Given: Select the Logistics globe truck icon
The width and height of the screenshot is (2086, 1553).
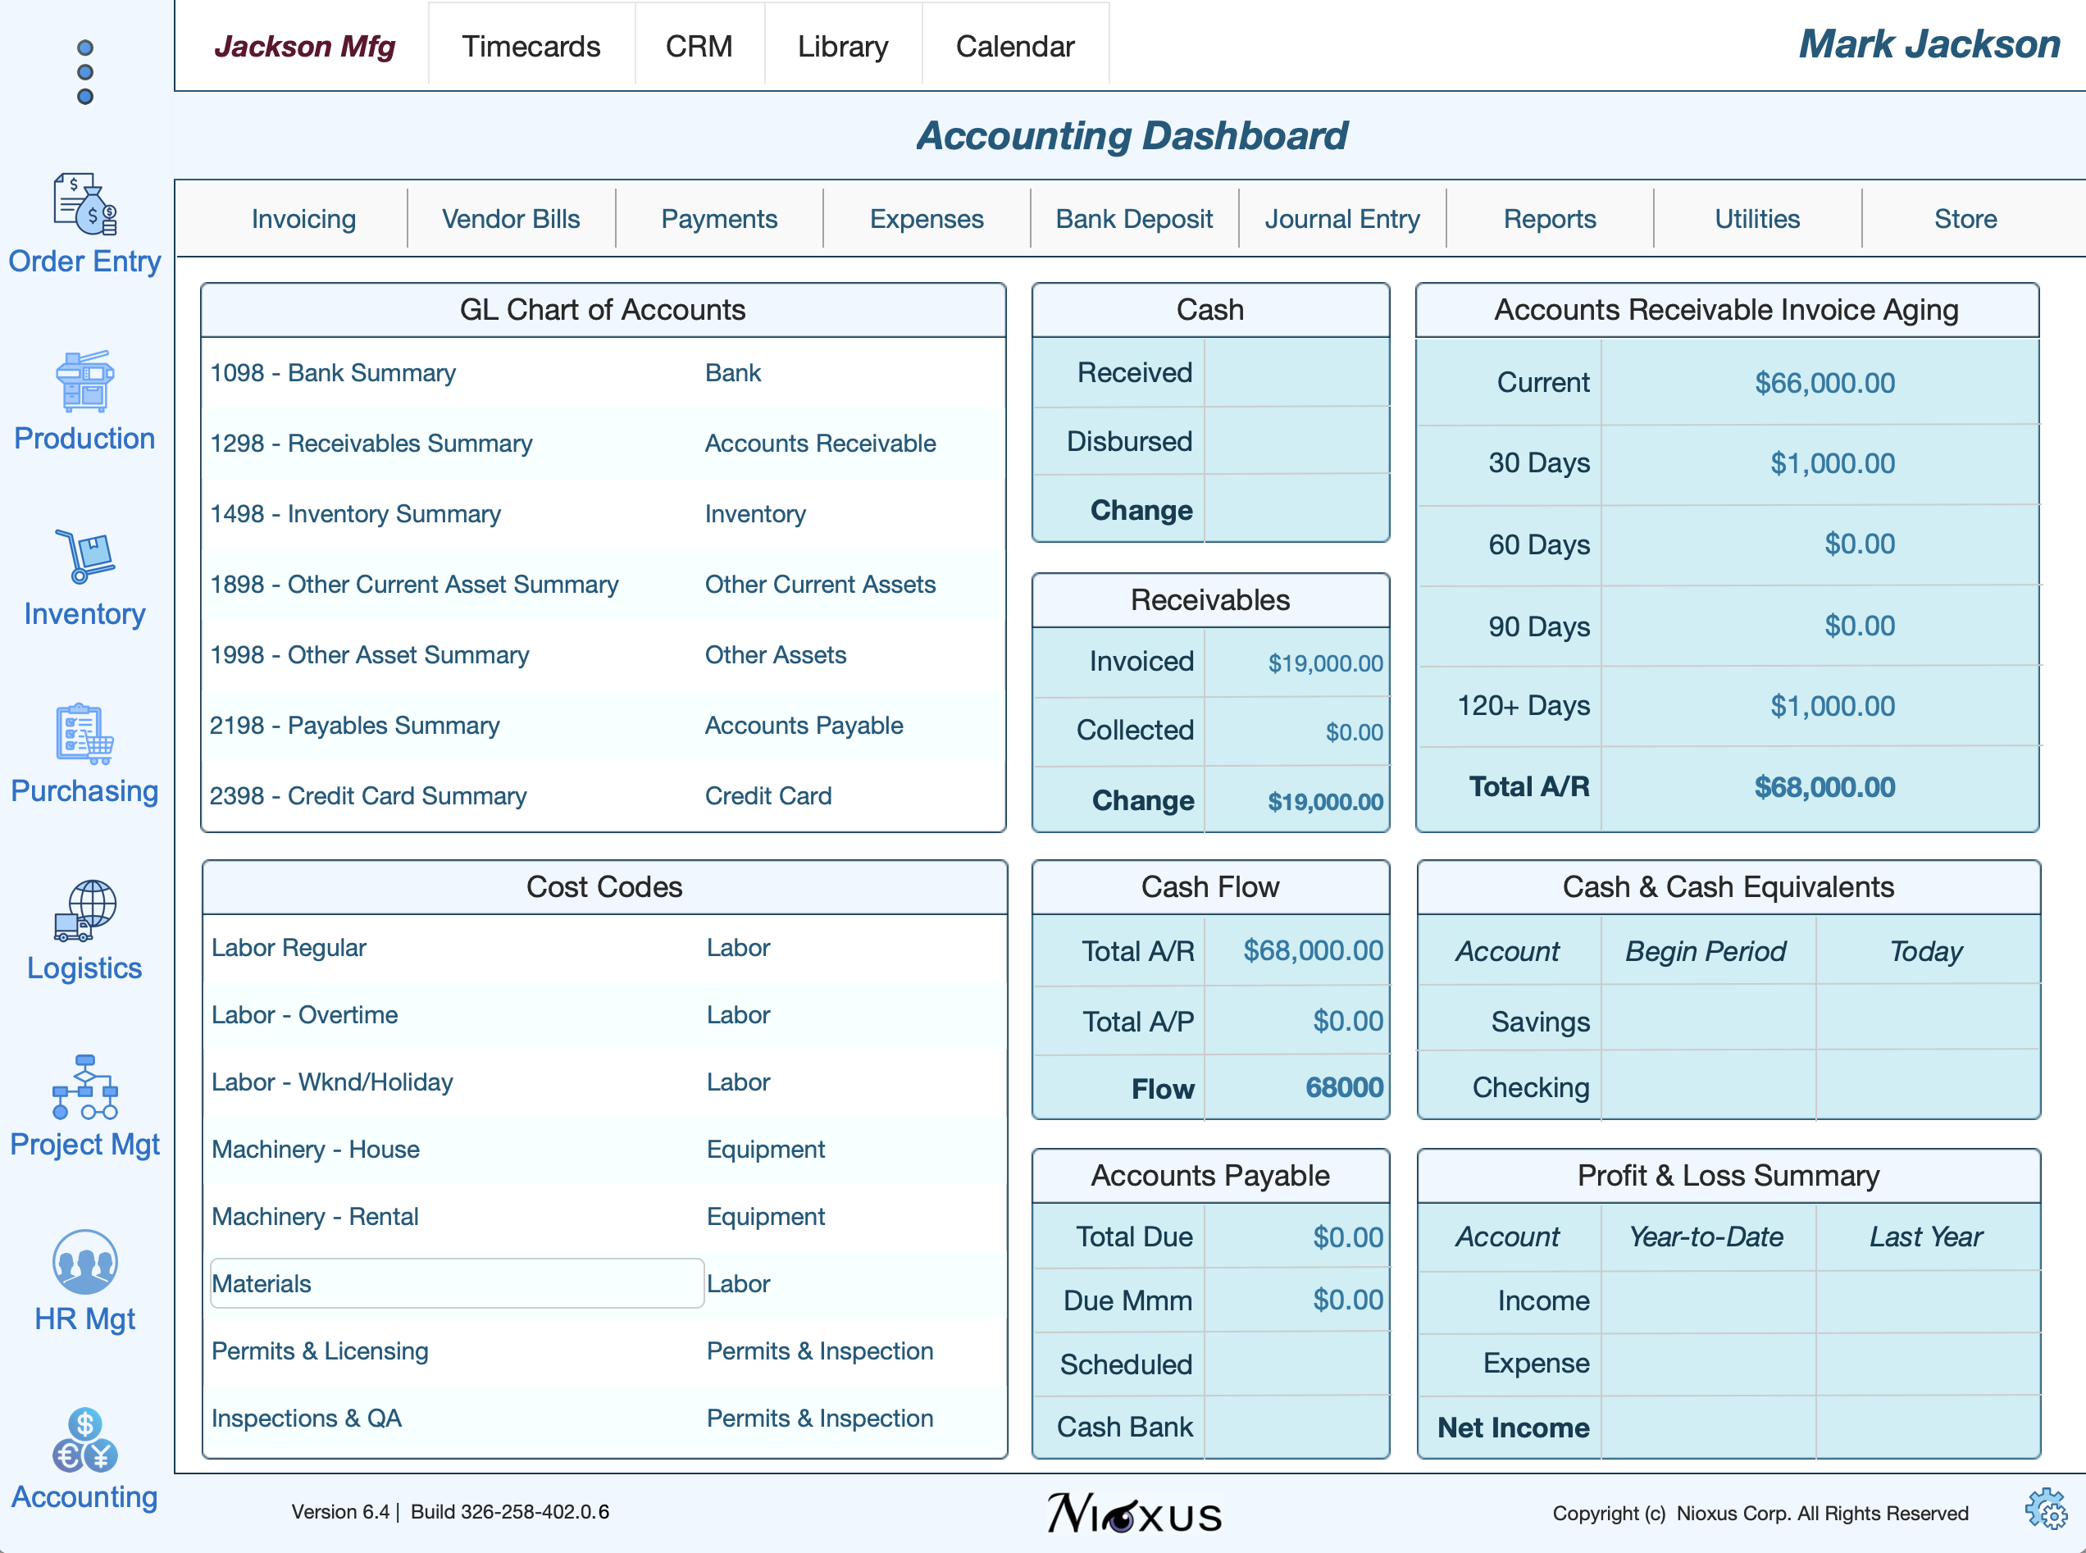Looking at the screenshot, I should tap(84, 910).
